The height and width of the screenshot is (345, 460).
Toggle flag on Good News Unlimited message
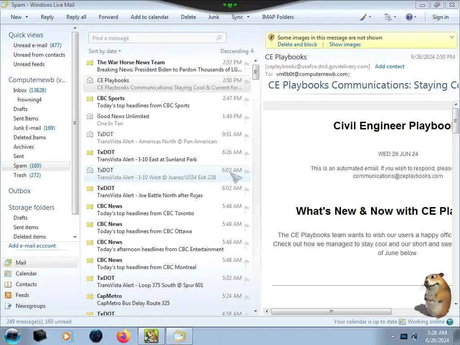(247, 118)
